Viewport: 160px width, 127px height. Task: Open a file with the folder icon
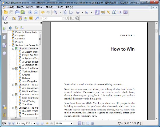pyautogui.click(x=6, y=12)
